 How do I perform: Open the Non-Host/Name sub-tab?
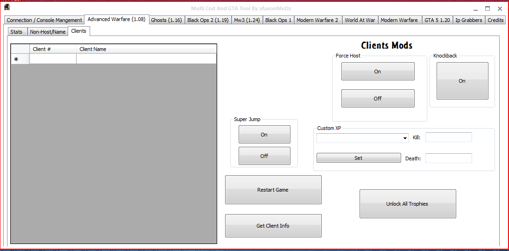(48, 32)
